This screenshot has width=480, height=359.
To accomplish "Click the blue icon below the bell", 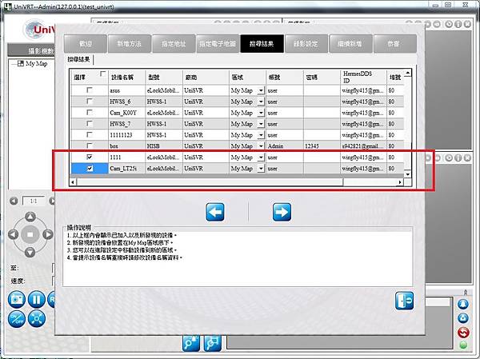I will (463, 318).
